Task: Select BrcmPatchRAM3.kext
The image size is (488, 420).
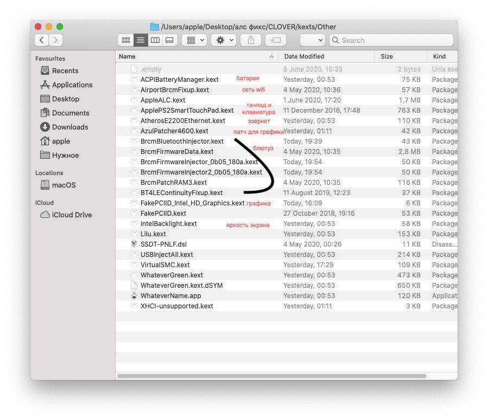Action: pos(286,182)
